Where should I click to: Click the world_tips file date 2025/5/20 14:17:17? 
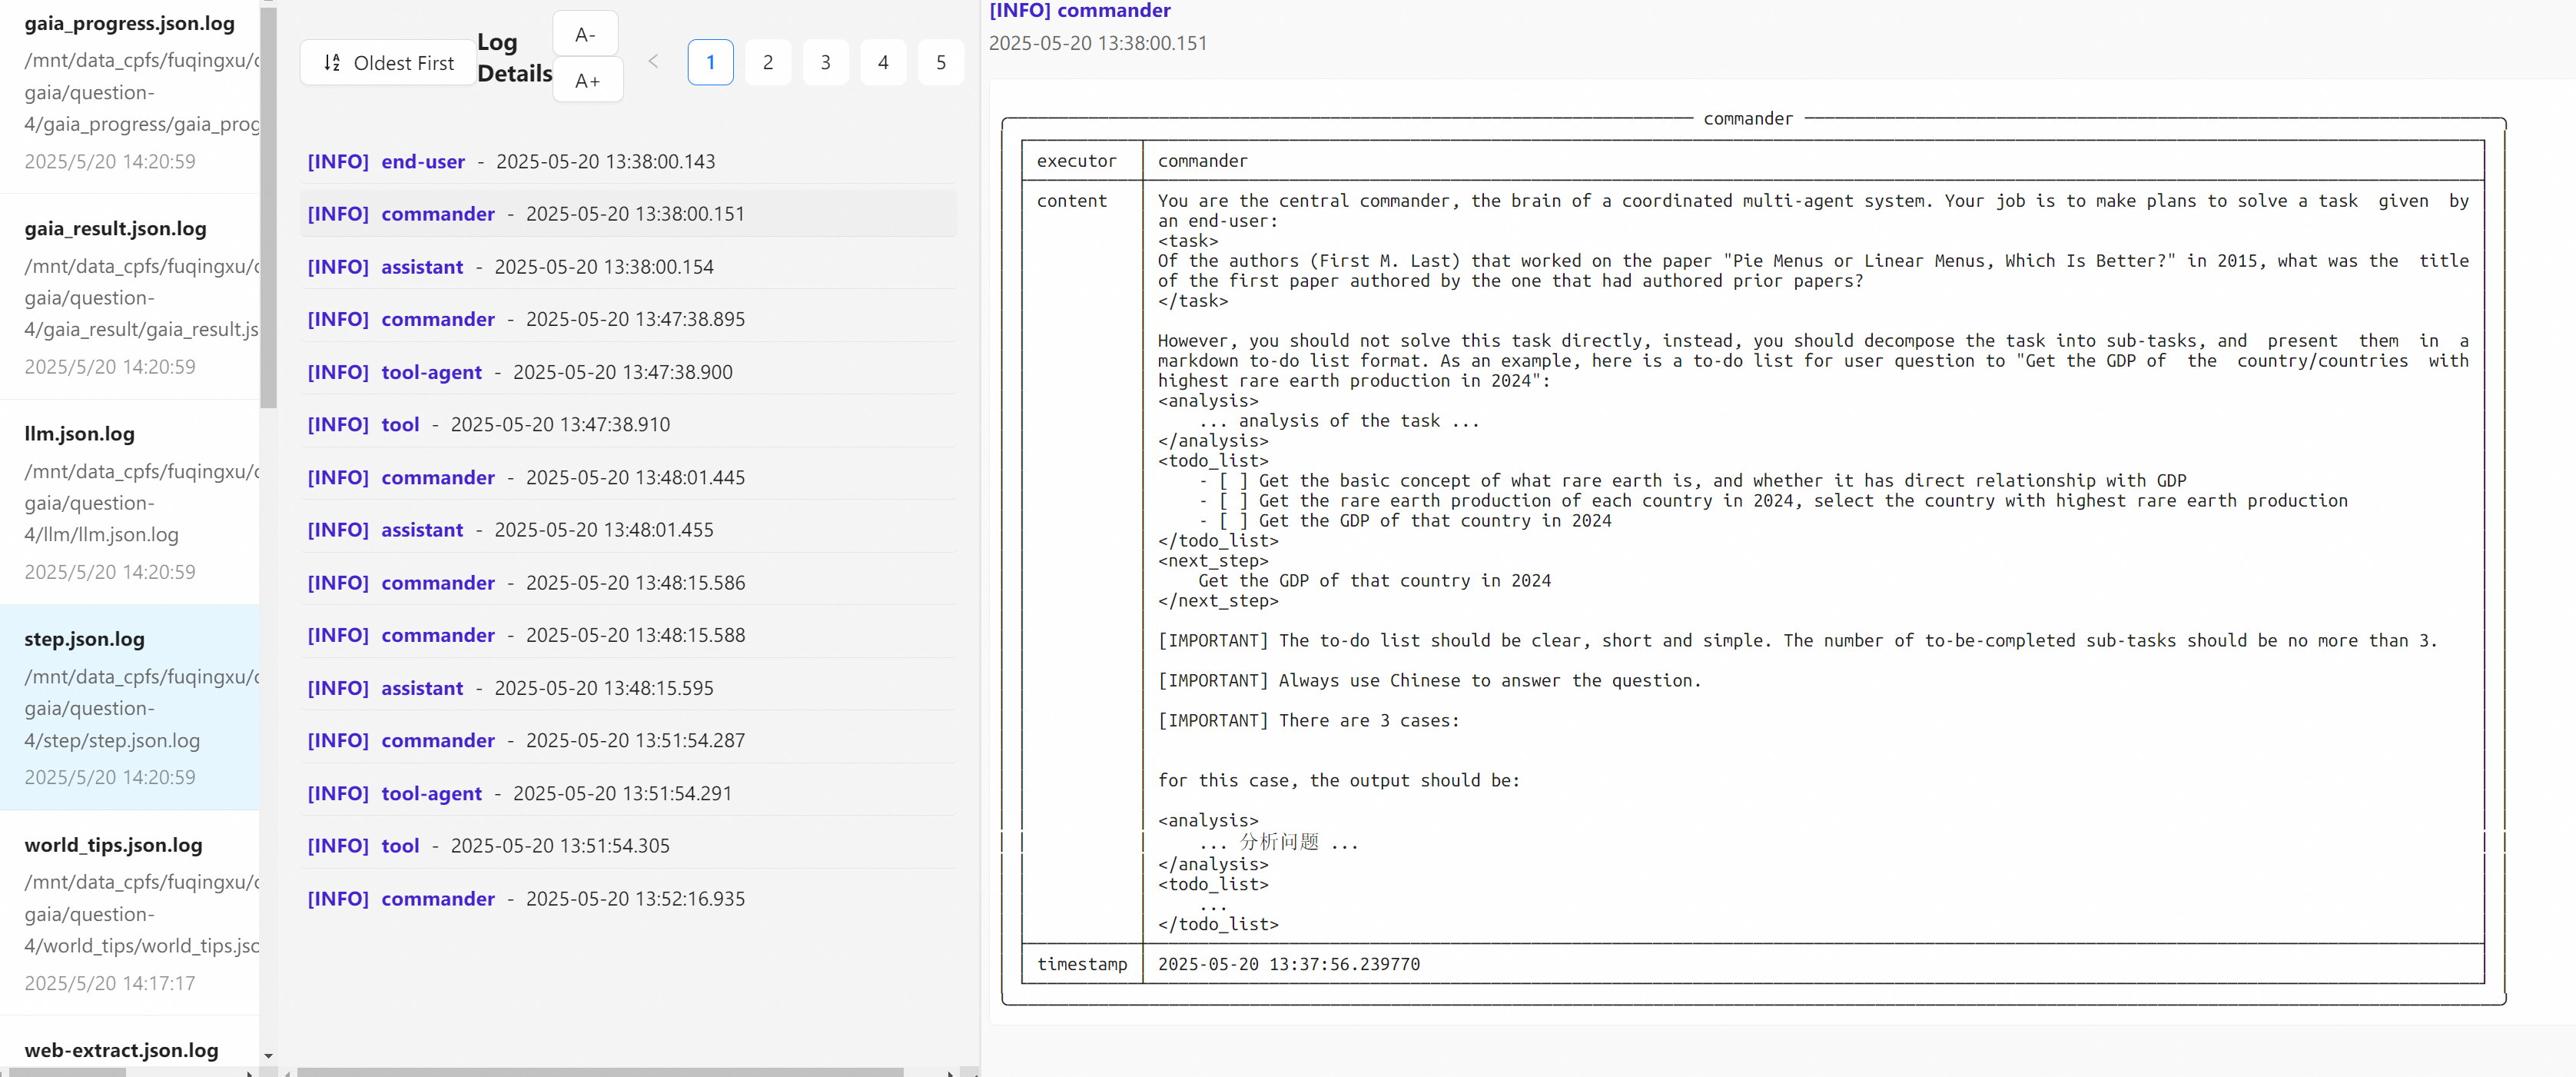110,984
